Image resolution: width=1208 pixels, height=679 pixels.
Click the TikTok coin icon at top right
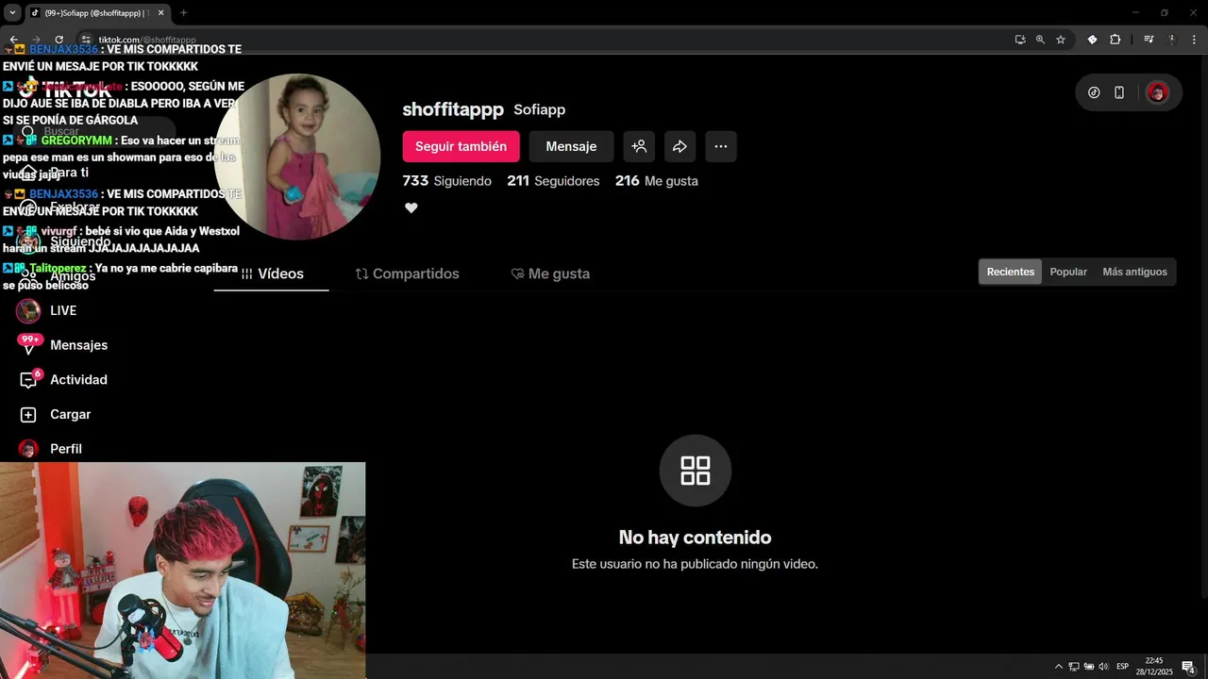click(1094, 92)
